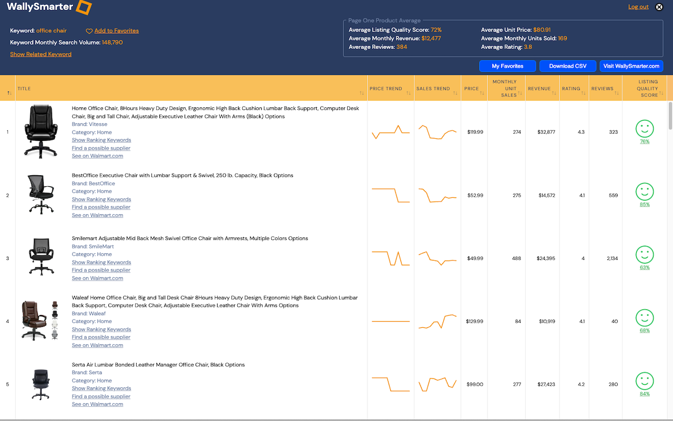Viewport: 673px width, 421px height.
Task: Sort by Reviews column header
Action: (x=603, y=88)
